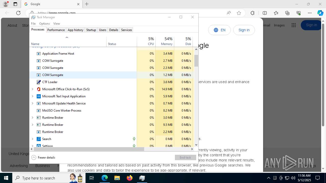Open the About link on Google
326x183 pixels.
click(x=12, y=25)
